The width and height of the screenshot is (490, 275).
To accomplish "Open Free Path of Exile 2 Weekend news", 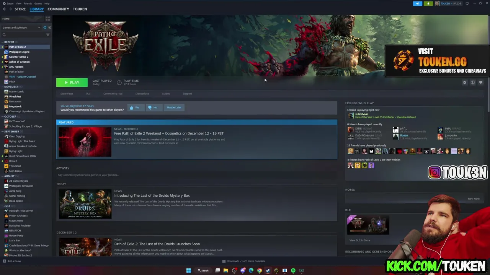I will coord(169,133).
